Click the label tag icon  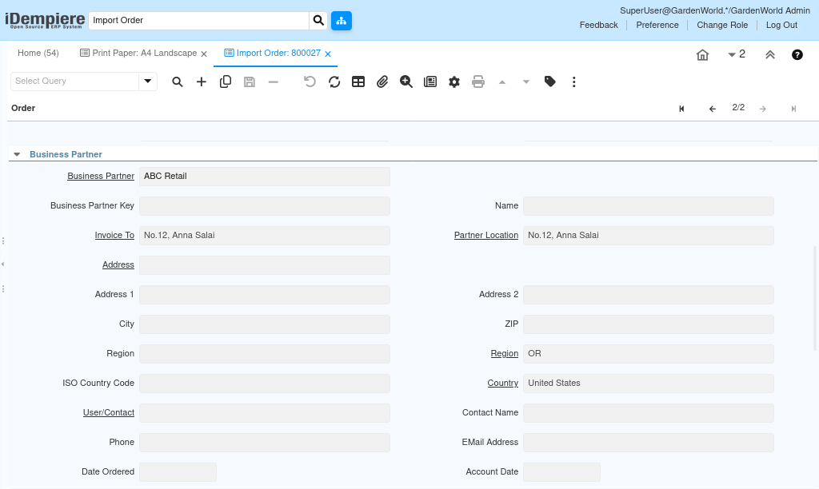pos(549,81)
